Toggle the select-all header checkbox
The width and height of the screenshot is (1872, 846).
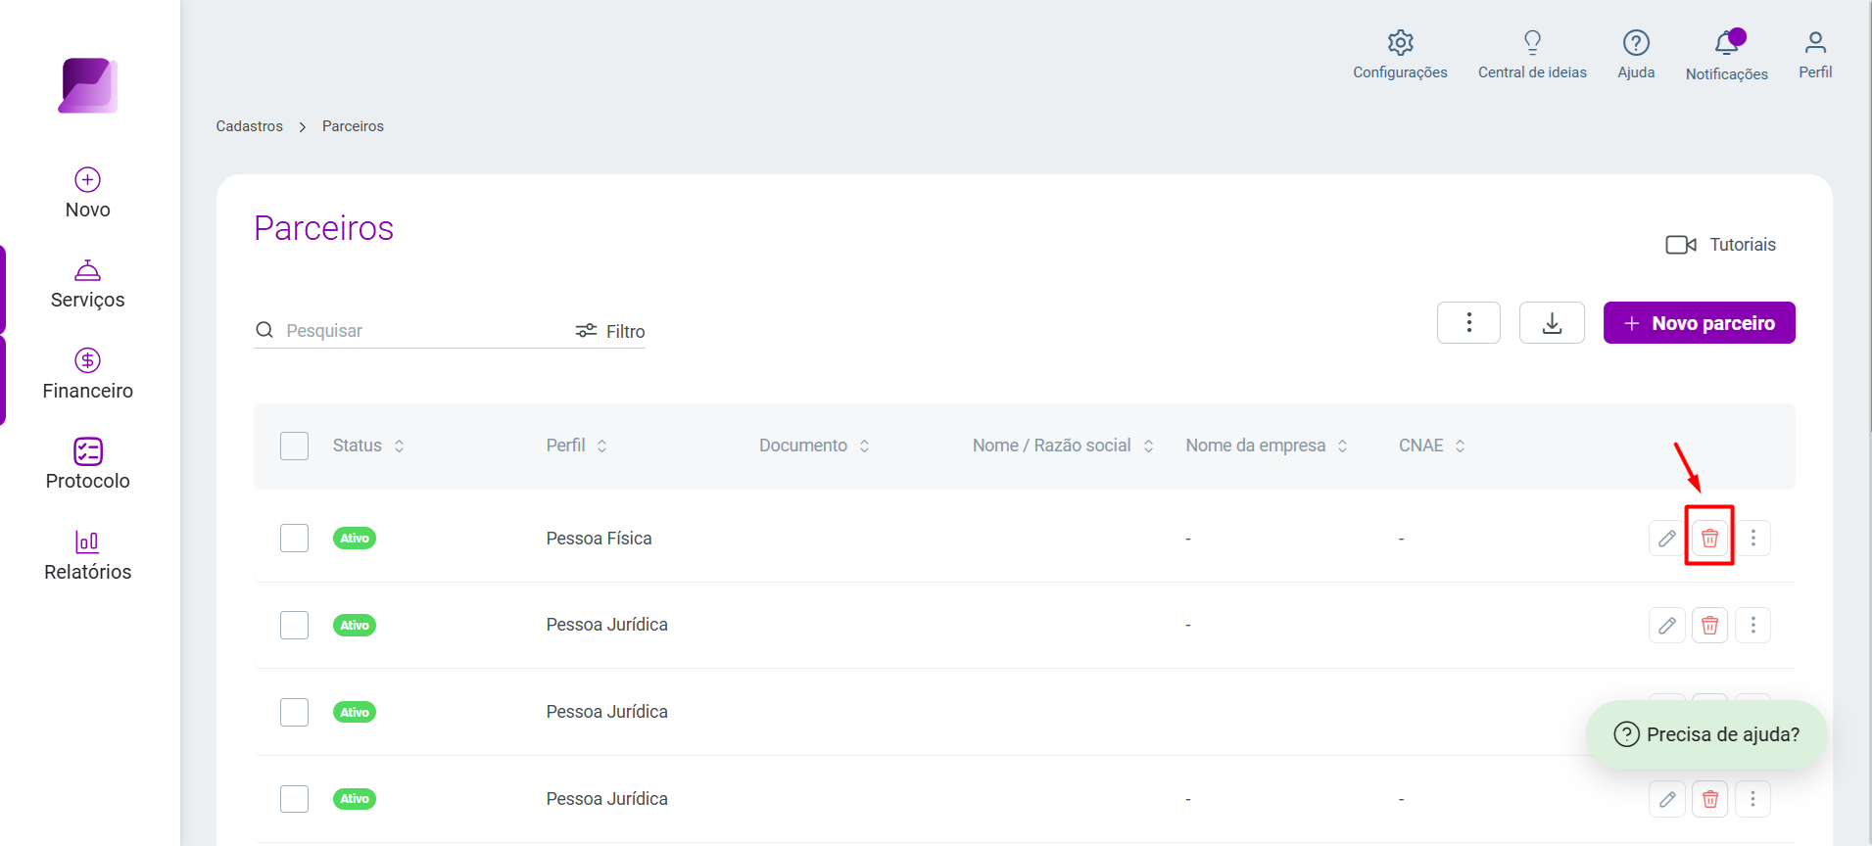294,446
